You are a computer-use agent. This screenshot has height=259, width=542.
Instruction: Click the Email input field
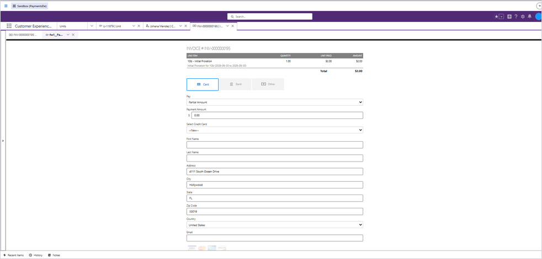click(x=275, y=238)
